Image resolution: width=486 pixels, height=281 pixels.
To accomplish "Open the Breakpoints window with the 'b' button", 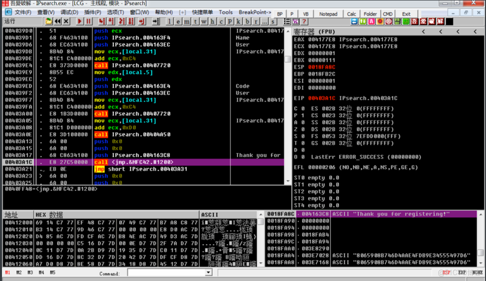I will [247, 21].
